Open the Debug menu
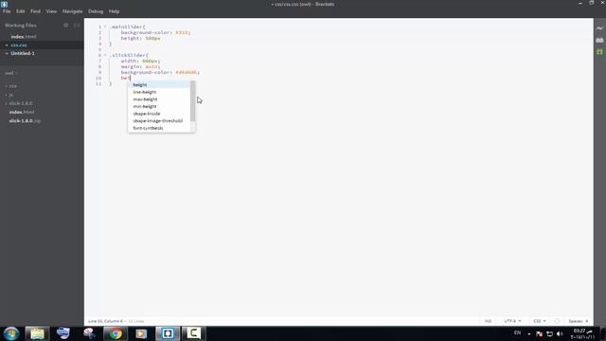The height and width of the screenshot is (341, 606). click(x=96, y=11)
